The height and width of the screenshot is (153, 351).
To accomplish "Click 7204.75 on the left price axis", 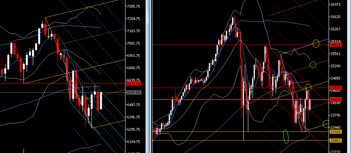I will 134,19.
